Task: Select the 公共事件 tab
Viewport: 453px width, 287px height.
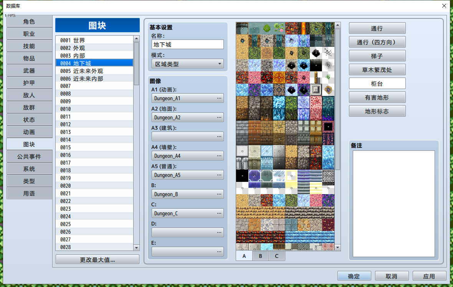Action: [29, 157]
